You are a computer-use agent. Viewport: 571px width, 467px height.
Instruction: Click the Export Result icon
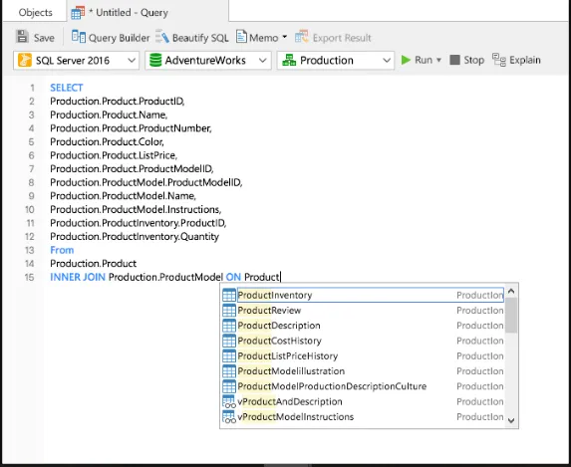click(x=302, y=37)
